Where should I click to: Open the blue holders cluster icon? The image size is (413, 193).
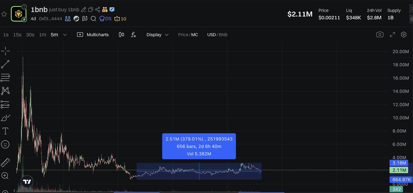coord(68,19)
